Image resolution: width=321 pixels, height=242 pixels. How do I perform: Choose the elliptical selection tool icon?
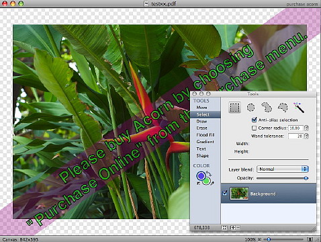(x=250, y=108)
